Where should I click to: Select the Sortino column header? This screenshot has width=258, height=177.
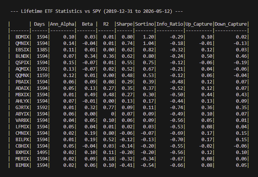(x=145, y=24)
